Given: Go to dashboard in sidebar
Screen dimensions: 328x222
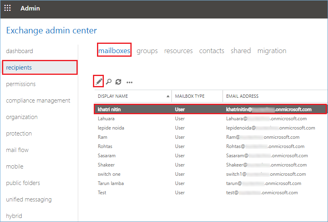Looking at the screenshot, I should point(19,51).
